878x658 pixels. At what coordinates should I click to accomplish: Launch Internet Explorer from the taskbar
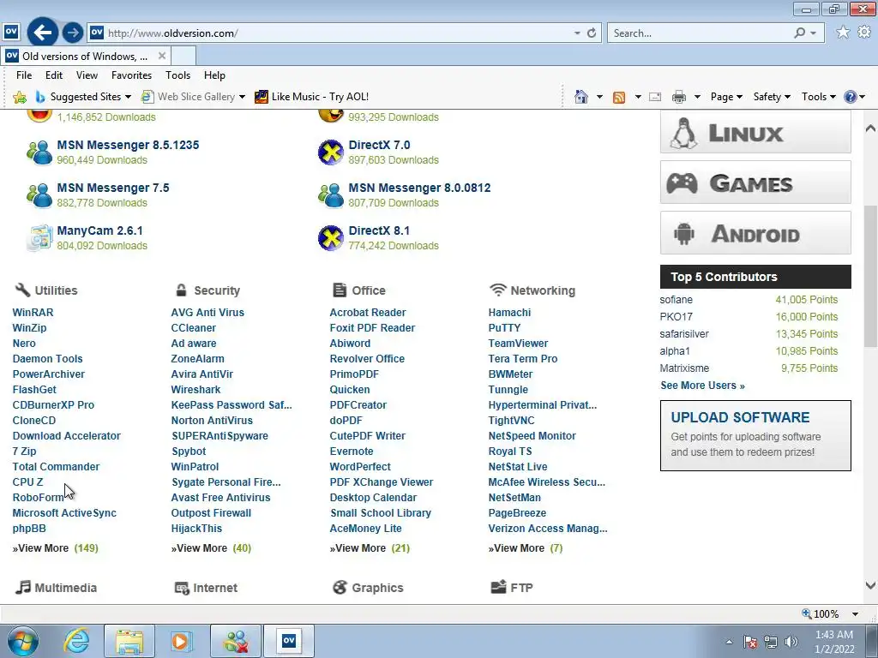tap(76, 641)
